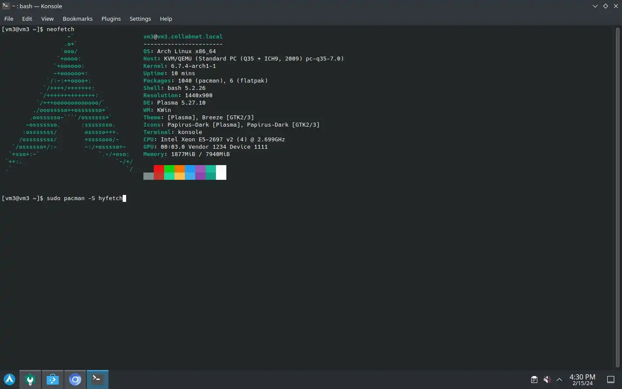
Task: Launch the green wrench taskbar app
Action: point(30,379)
